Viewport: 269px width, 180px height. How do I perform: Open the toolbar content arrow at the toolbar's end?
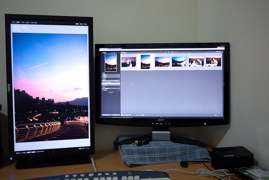click(x=222, y=115)
